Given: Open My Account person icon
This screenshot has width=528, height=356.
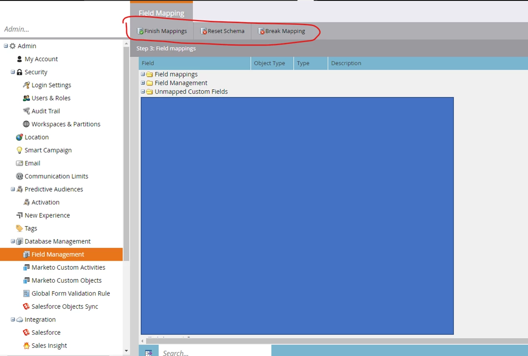Looking at the screenshot, I should [x=20, y=59].
